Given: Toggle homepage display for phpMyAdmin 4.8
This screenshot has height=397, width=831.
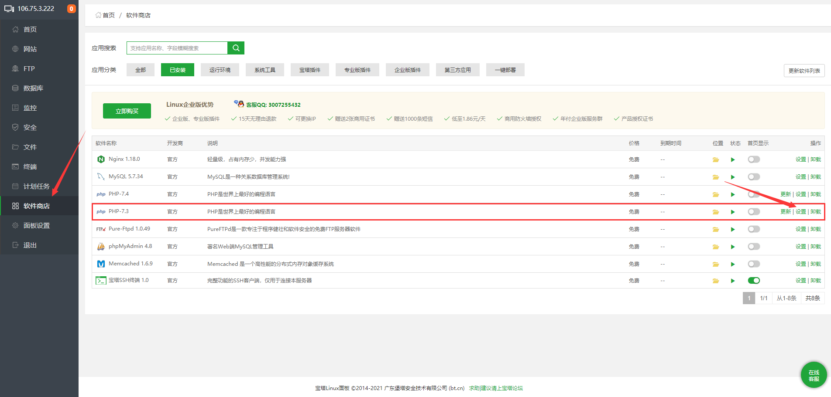Looking at the screenshot, I should [754, 247].
